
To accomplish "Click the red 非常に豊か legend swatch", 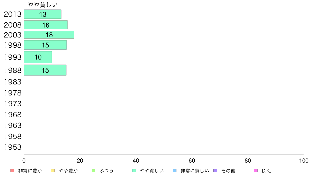I will [12, 171].
